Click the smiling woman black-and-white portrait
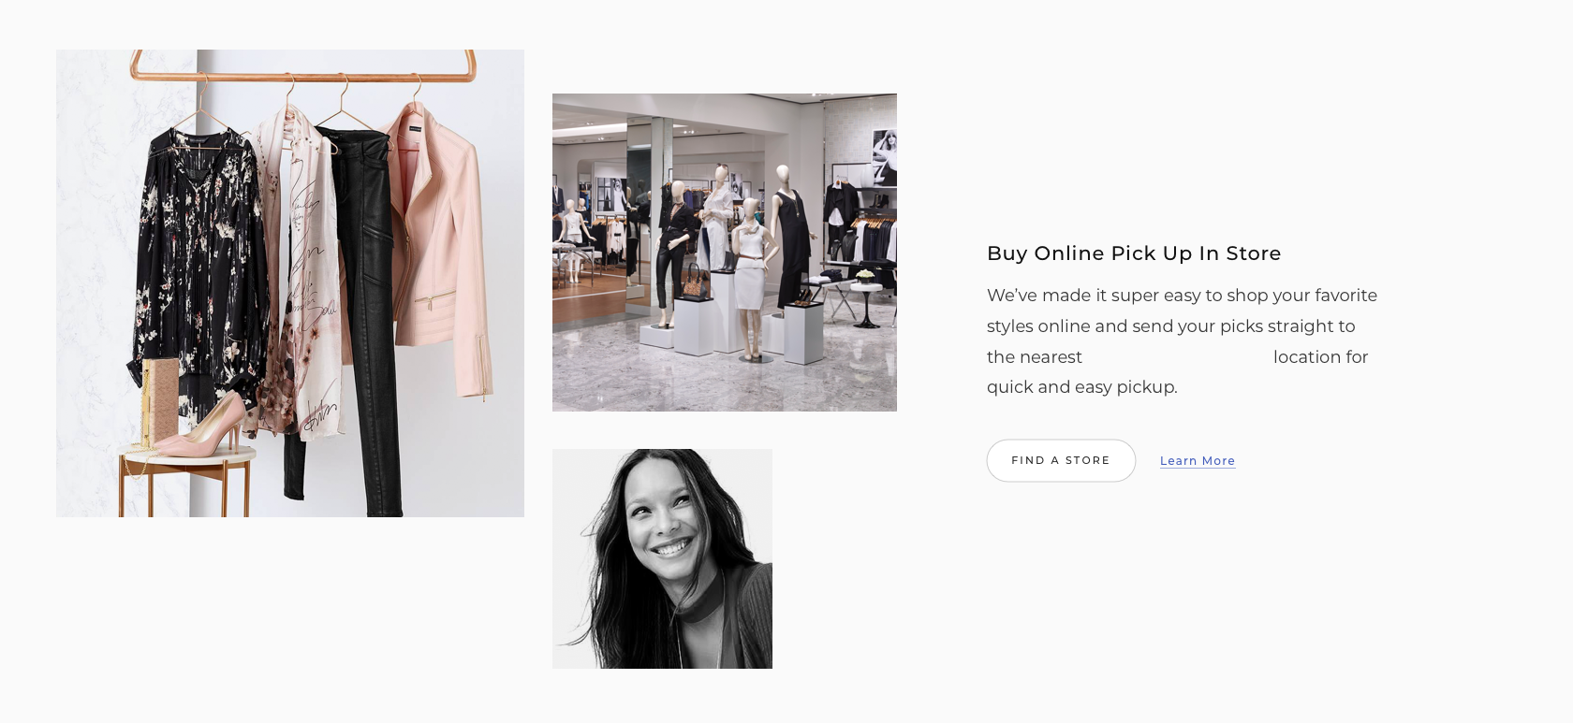The height and width of the screenshot is (723, 1573). click(x=662, y=558)
